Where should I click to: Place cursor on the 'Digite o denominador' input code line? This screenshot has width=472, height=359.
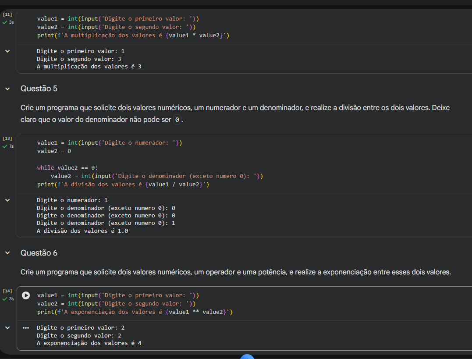[x=157, y=176]
